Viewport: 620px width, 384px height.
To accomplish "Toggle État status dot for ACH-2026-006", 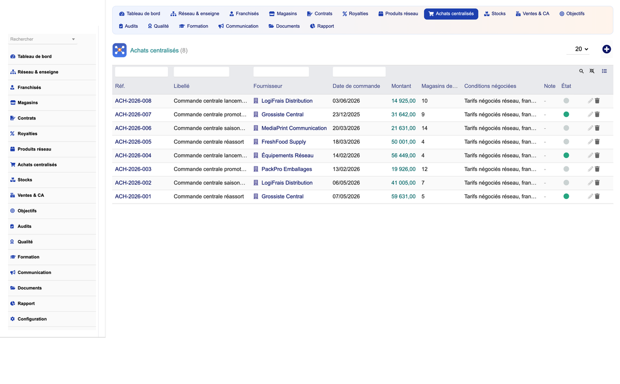I will (x=566, y=128).
